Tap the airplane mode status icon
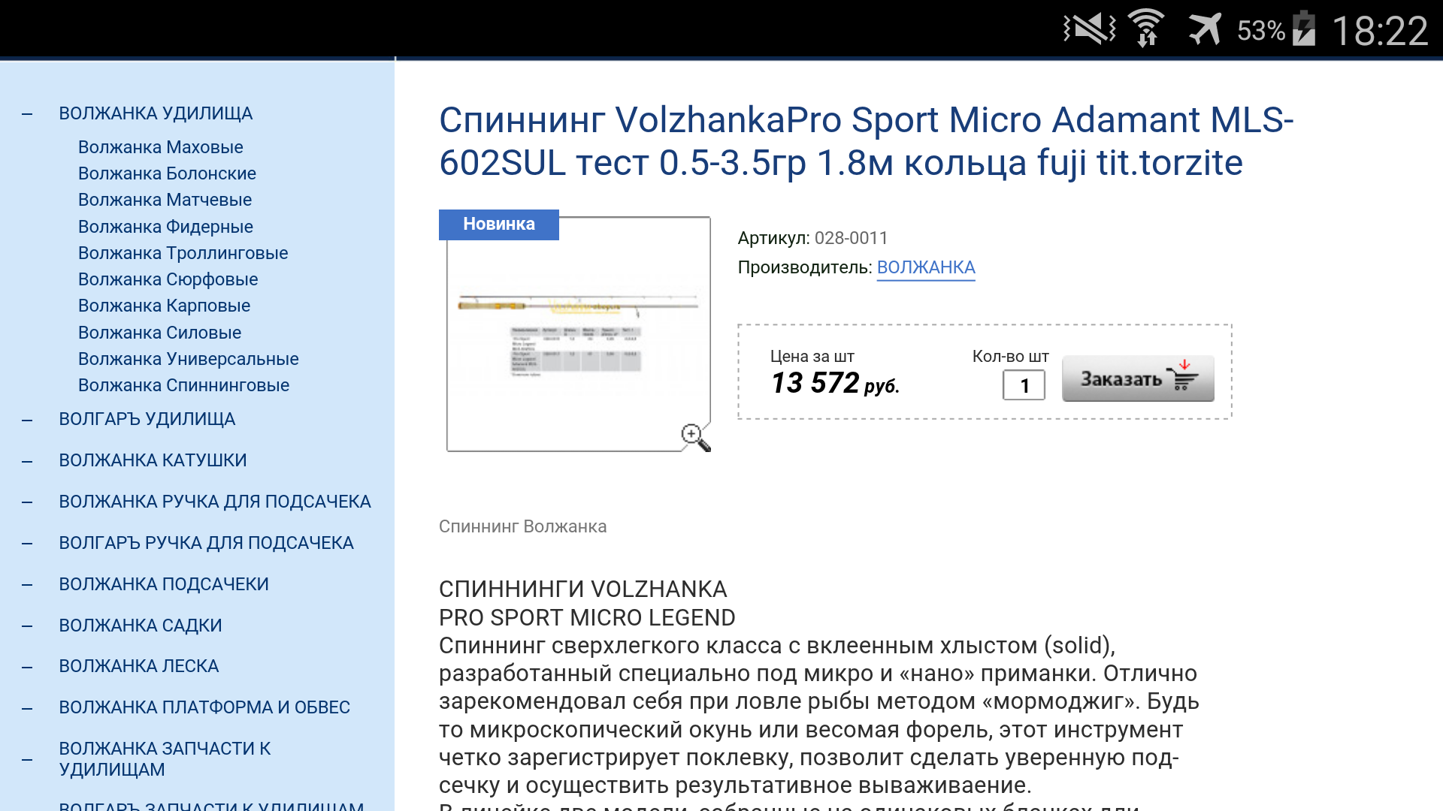Image resolution: width=1443 pixels, height=811 pixels. [x=1205, y=30]
